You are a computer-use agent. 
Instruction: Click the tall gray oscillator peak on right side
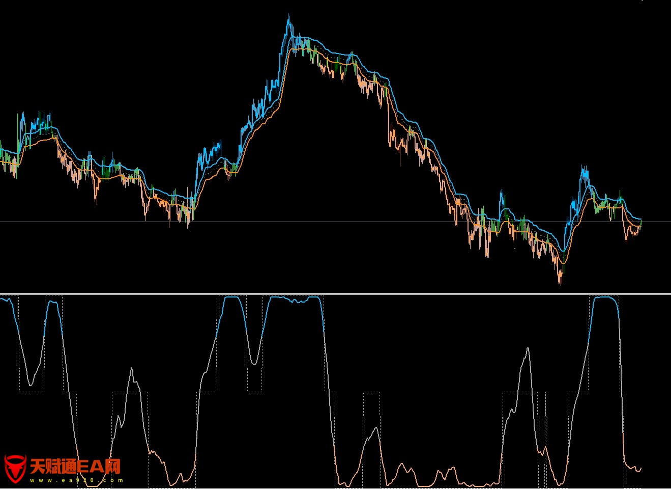528,348
